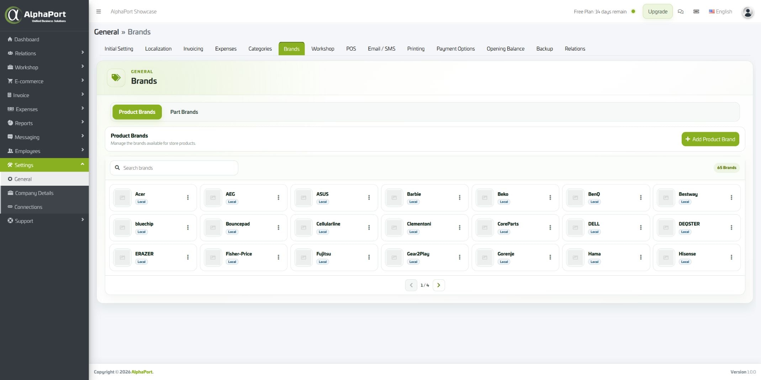The image size is (761, 380).
Task: Expand the Messaging sidebar menu
Action: tap(44, 137)
